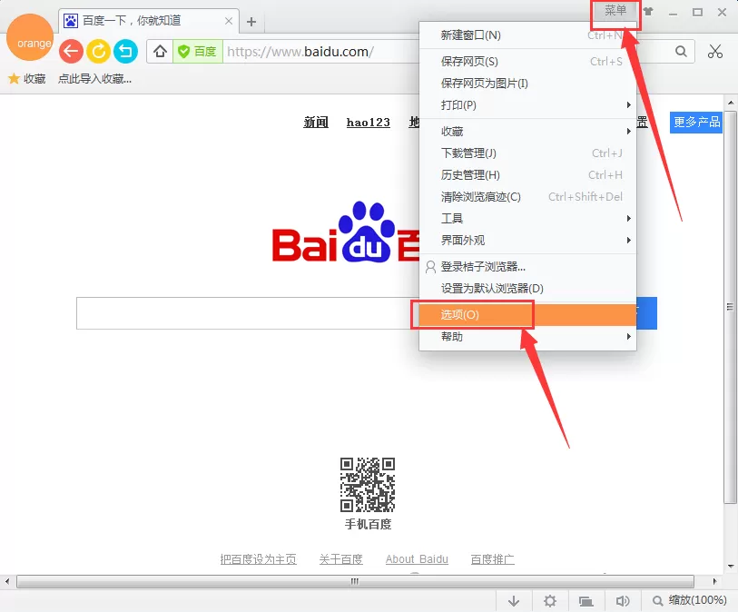The image size is (738, 612).
Task: Click the gear settings icon in status bar
Action: click(550, 601)
